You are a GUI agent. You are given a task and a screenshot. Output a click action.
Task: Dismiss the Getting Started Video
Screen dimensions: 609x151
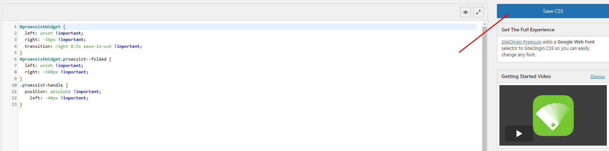click(x=598, y=77)
